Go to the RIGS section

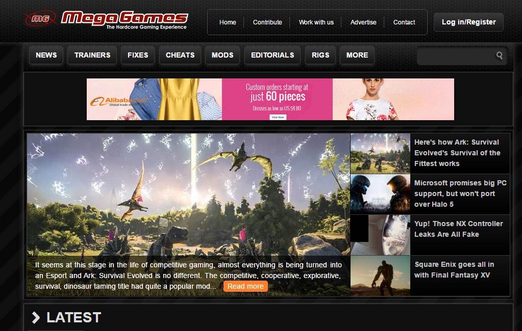point(320,55)
